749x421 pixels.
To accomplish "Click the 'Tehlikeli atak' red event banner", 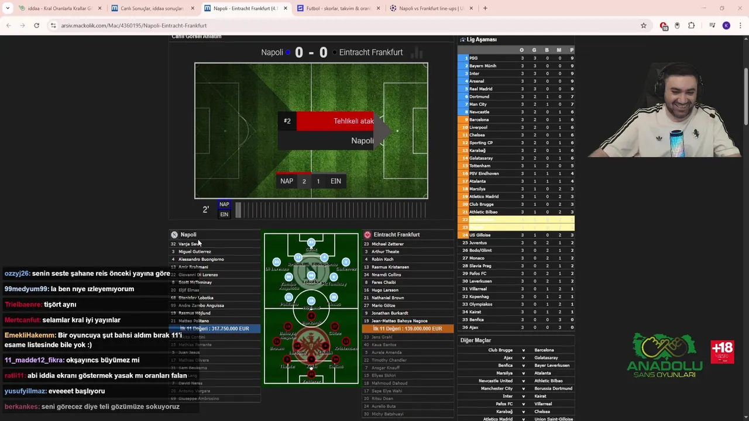I will click(x=335, y=121).
